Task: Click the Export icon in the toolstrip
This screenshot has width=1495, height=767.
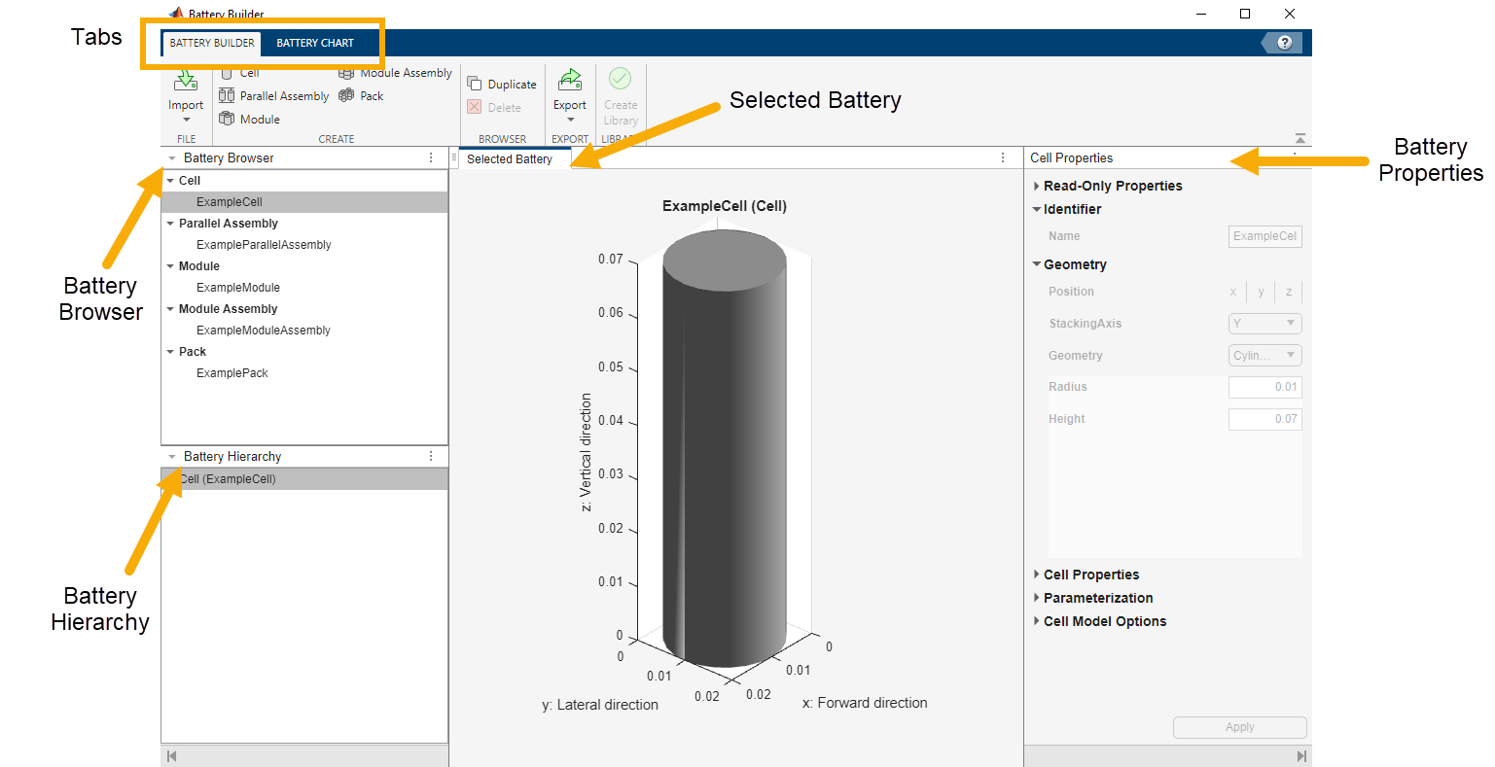Action: point(570,82)
